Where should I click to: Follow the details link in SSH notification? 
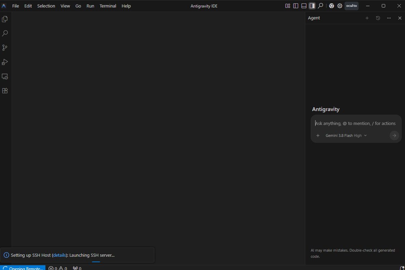(x=59, y=255)
